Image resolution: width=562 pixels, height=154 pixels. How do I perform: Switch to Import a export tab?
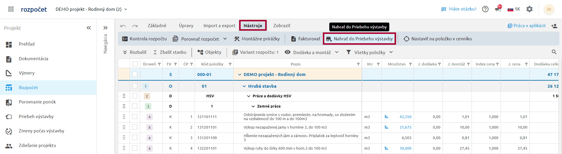coord(219,26)
